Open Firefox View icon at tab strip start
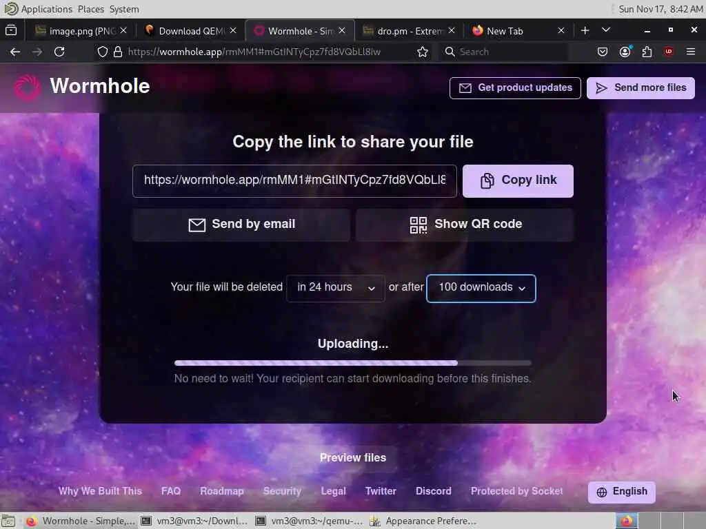Image resolution: width=706 pixels, height=529 pixels. 11,30
